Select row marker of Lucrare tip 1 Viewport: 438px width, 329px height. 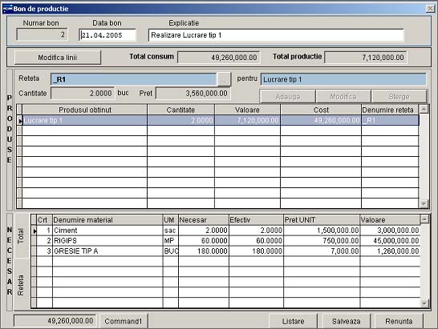(19, 120)
